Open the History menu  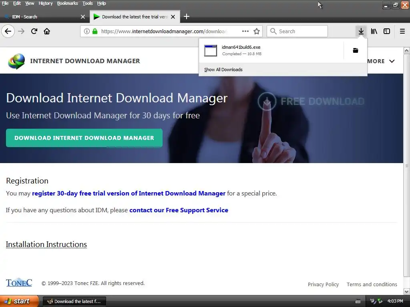click(46, 3)
